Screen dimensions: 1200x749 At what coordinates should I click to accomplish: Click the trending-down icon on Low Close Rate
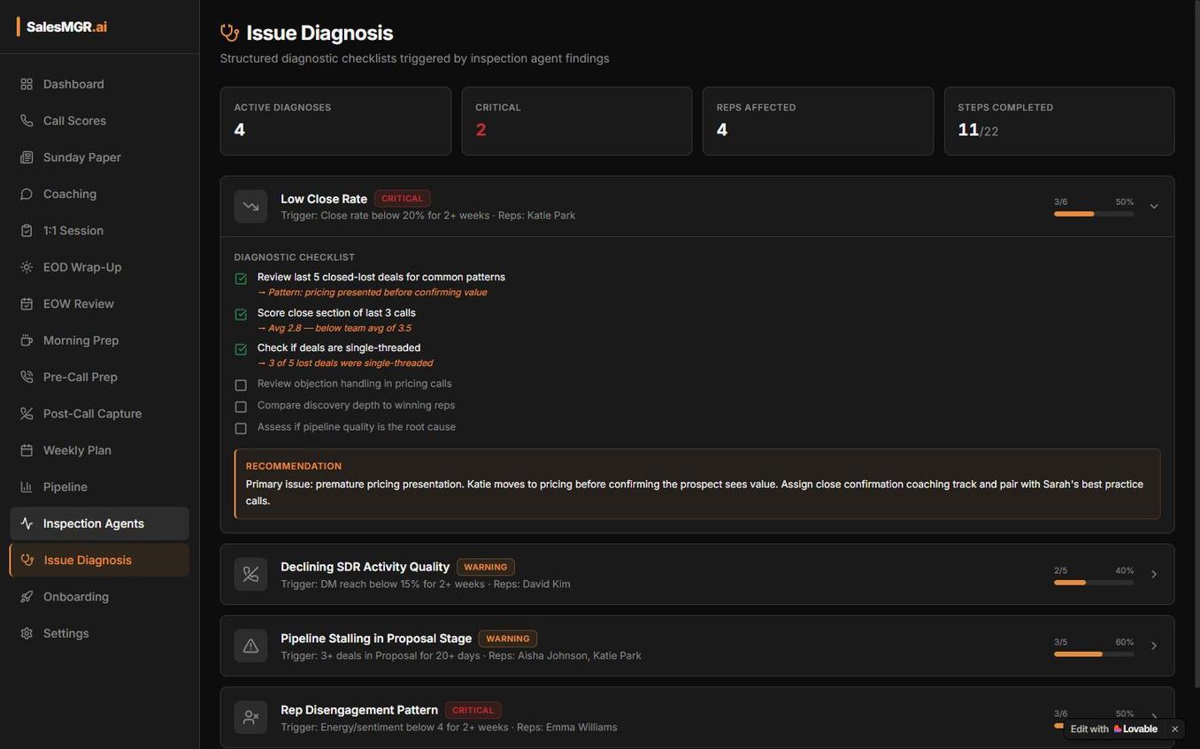250,206
